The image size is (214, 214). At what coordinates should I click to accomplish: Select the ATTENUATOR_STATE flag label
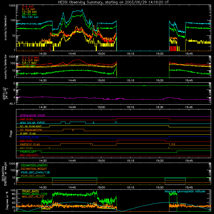pos(32,116)
